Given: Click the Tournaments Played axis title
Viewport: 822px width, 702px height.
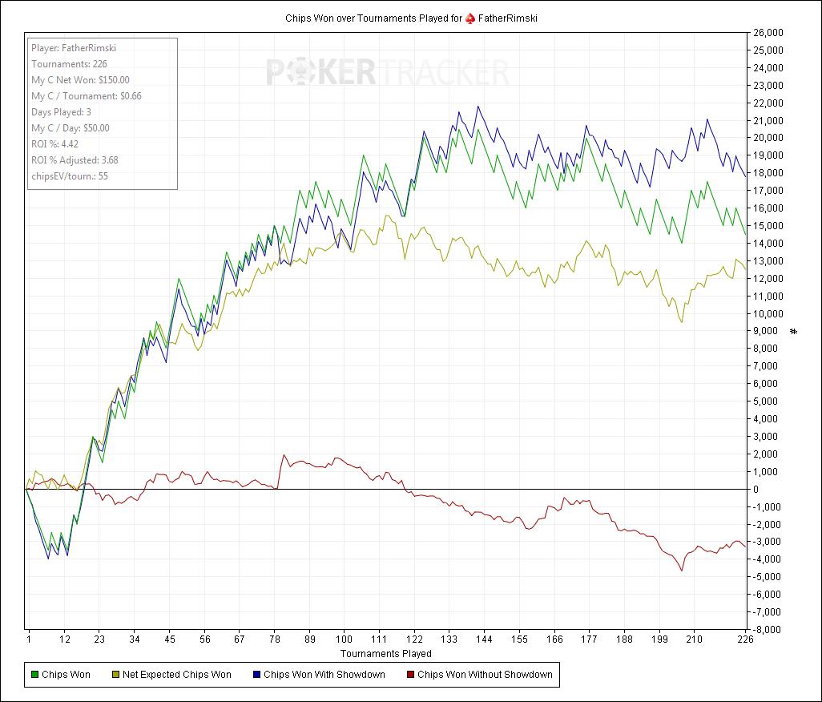Looking at the screenshot, I should pos(386,654).
